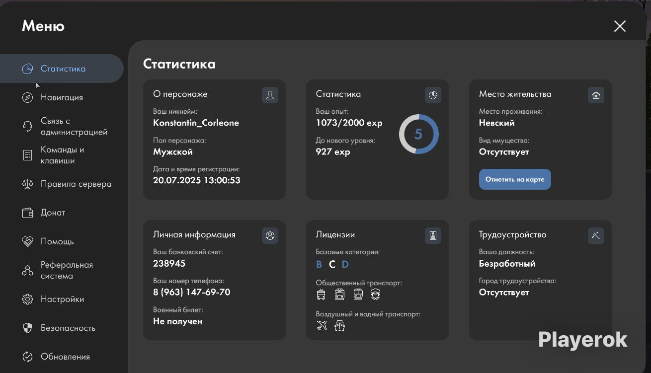Click the Невский residence value
Image resolution: width=651 pixels, height=373 pixels.
497,123
